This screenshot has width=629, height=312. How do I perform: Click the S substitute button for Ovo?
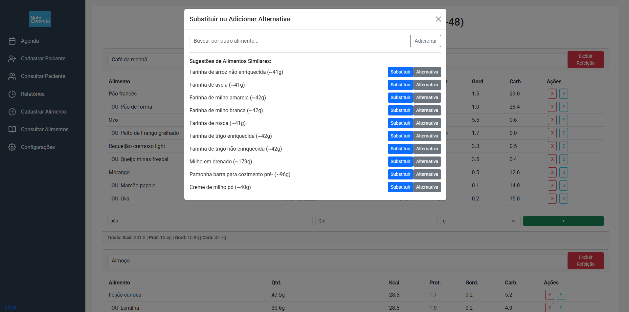coord(564,120)
